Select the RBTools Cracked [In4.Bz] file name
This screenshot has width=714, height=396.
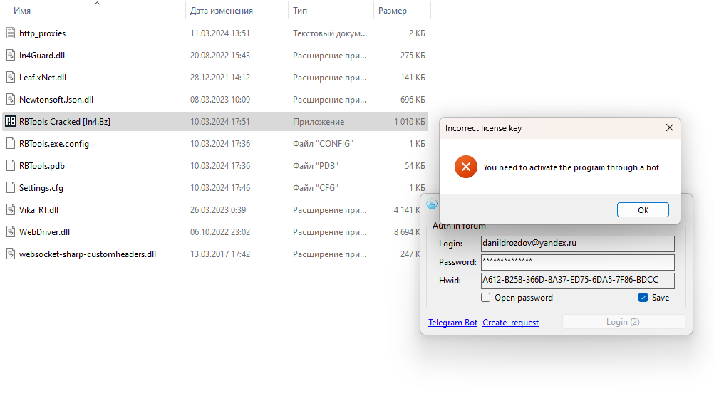[65, 122]
